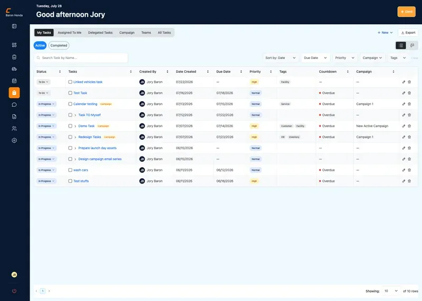Viewport: 422px width, 301px height.
Task: Open the JB user avatar in sidebar
Action: click(14, 275)
